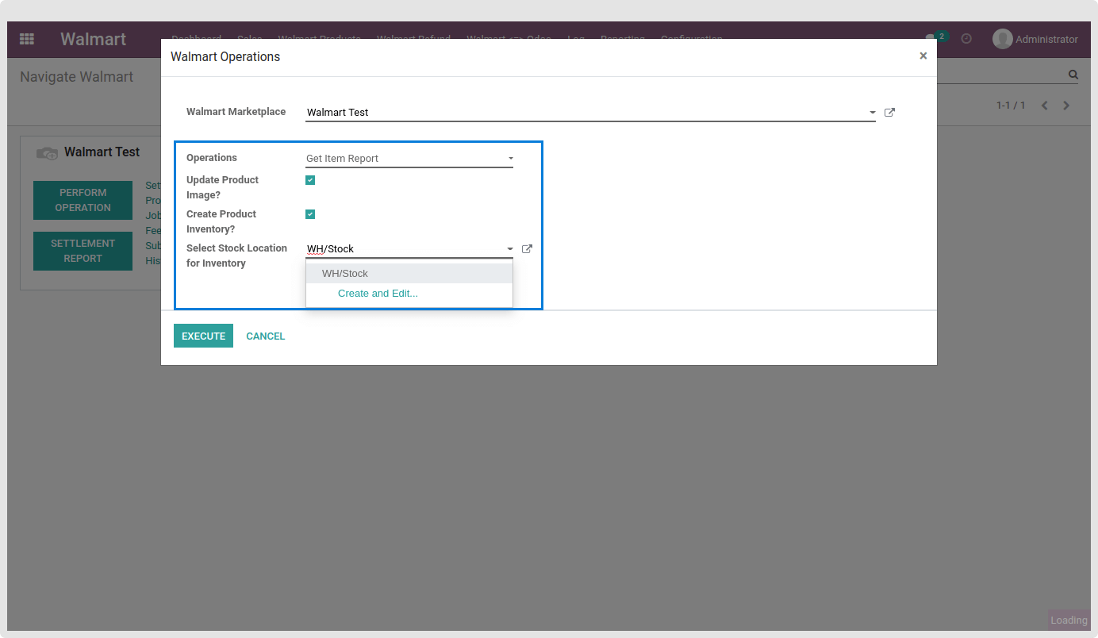Click the Walmart Test card title

102,152
